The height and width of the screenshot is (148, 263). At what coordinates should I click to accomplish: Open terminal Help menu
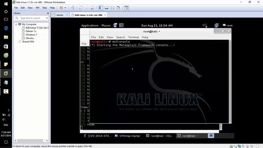pyautogui.click(x=145, y=37)
